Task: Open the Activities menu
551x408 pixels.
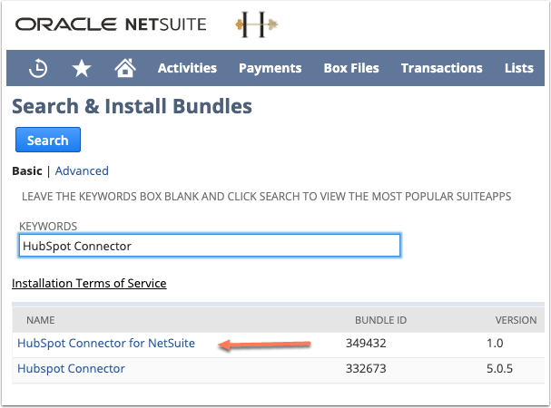Action: [187, 68]
